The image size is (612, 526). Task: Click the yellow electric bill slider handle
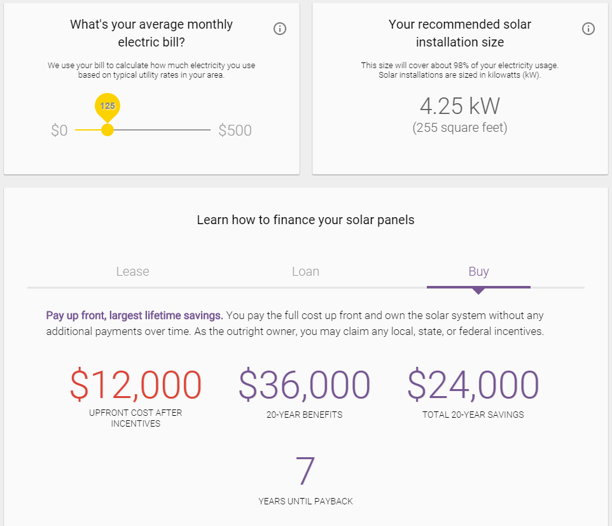[108, 130]
